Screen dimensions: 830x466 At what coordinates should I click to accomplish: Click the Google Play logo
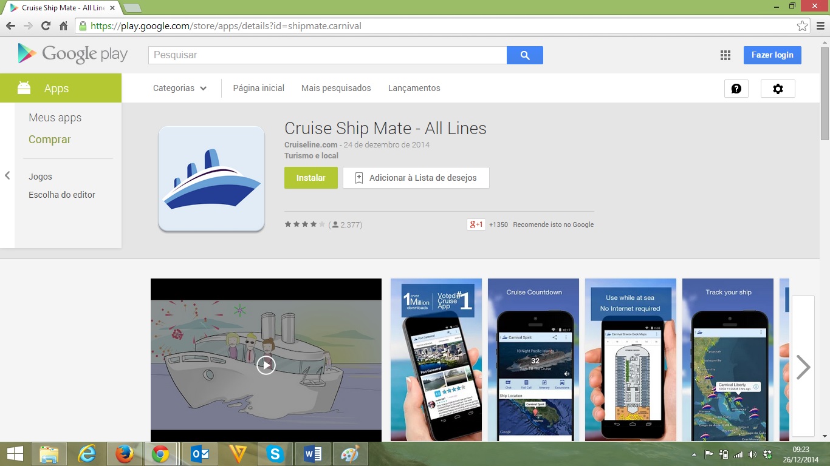coord(73,55)
